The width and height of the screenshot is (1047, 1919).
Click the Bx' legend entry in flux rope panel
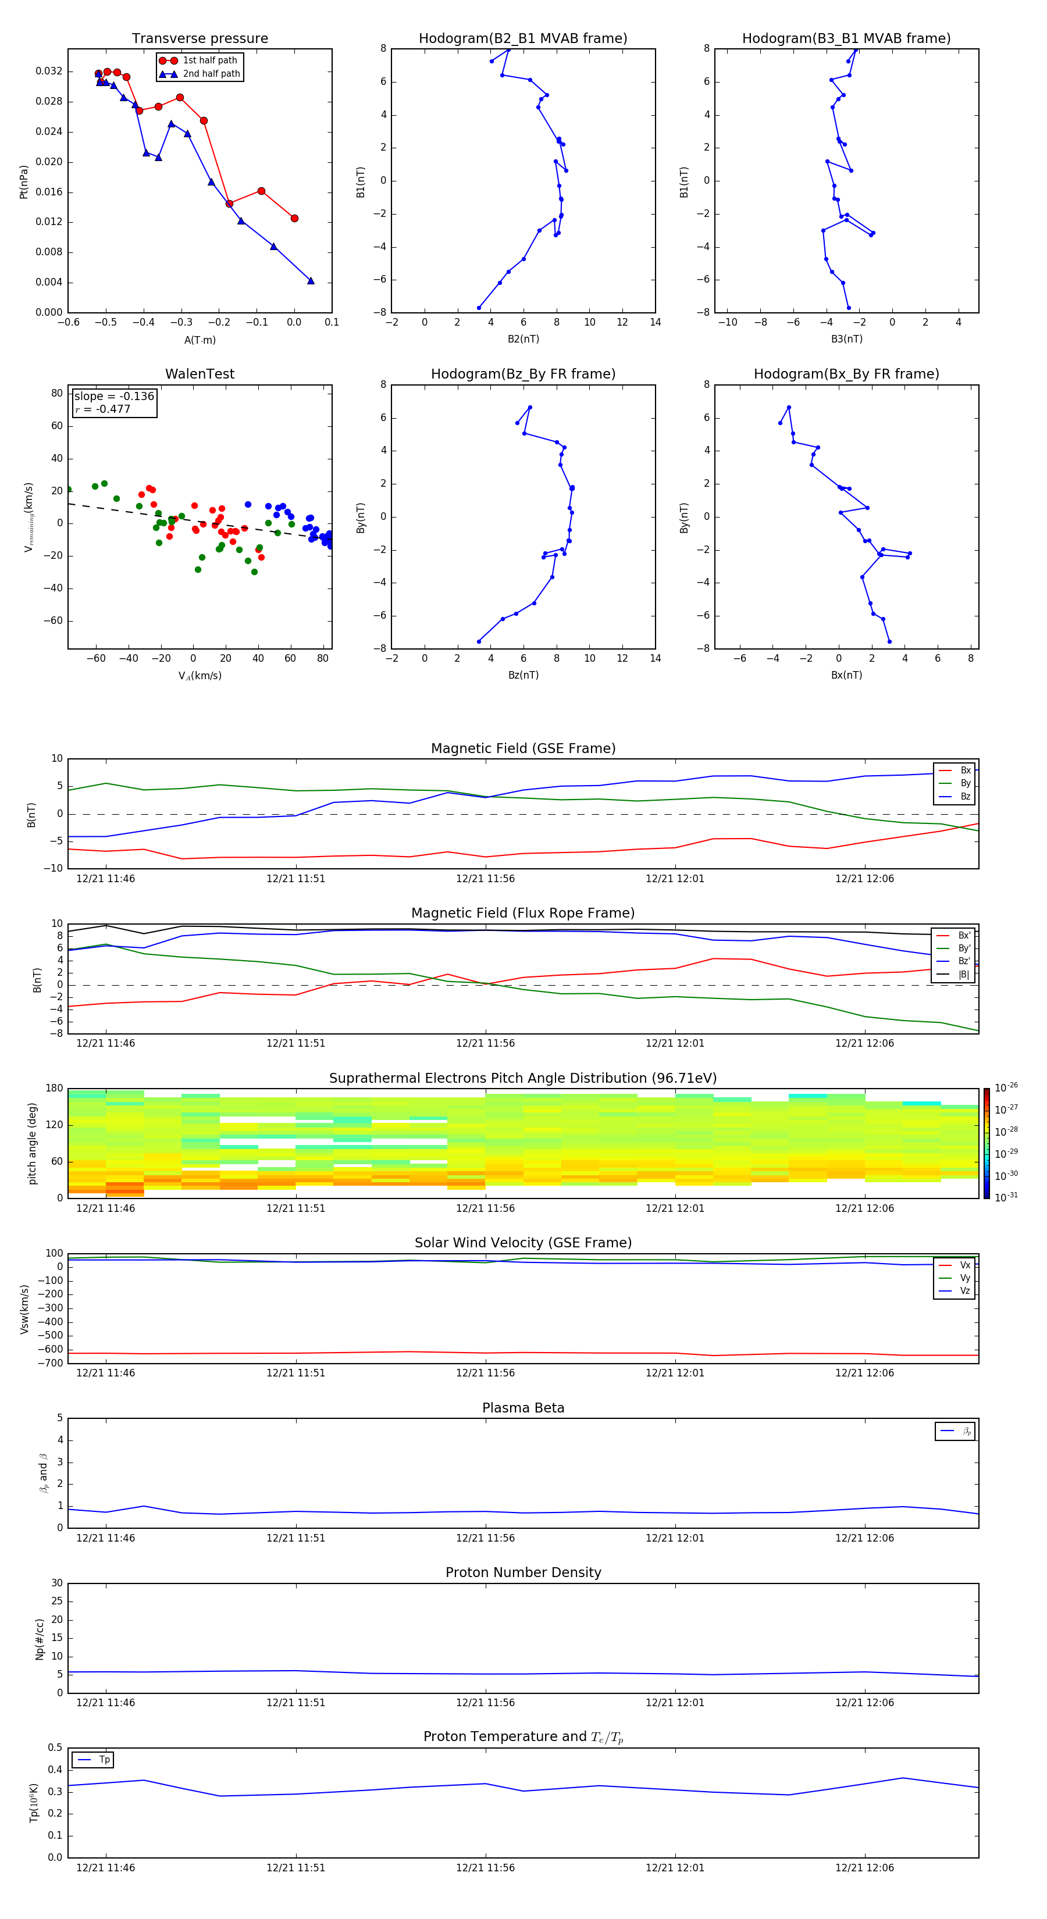coord(954,936)
